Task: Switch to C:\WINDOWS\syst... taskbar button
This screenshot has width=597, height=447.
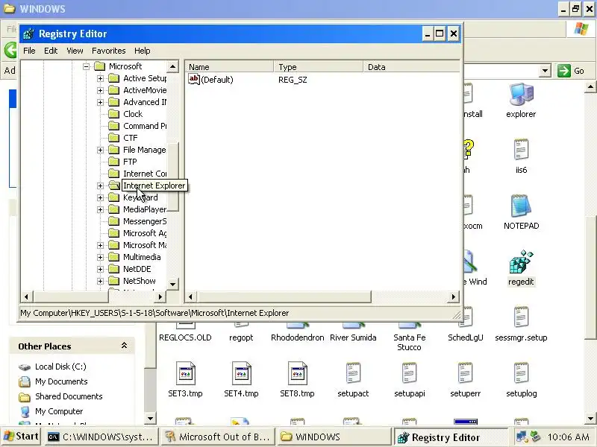Action: (101, 437)
